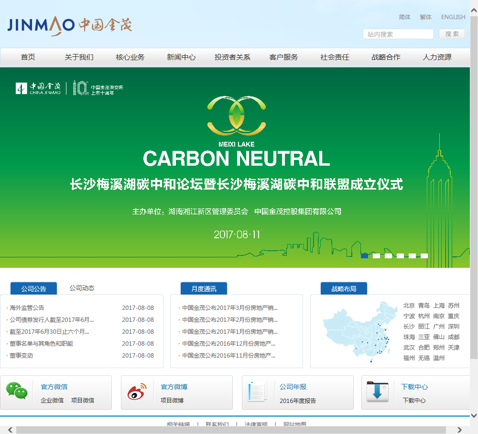Open the 官方微信 heading link

pos(54,387)
